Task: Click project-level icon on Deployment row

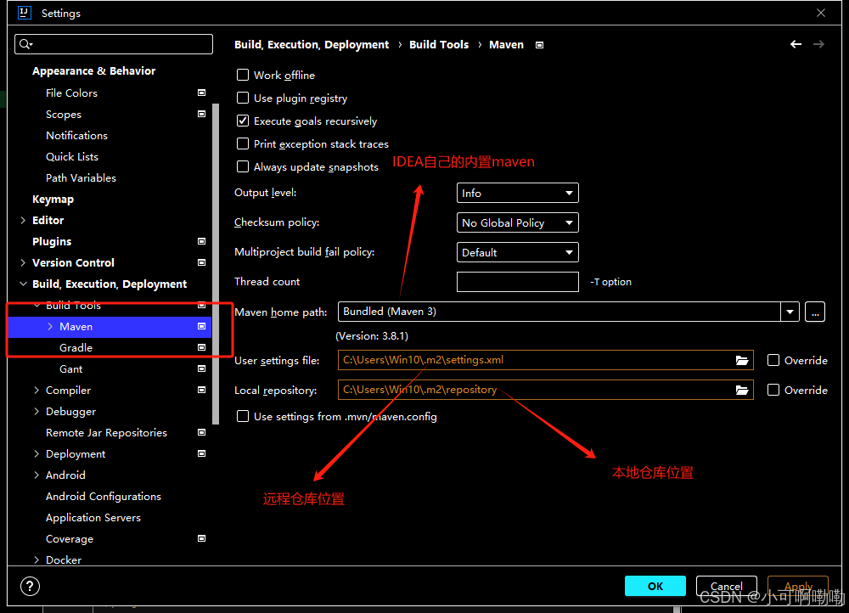Action: click(201, 453)
